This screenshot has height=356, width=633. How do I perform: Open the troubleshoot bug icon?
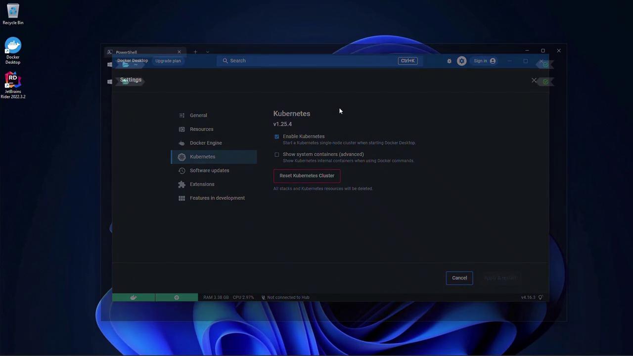pyautogui.click(x=449, y=61)
